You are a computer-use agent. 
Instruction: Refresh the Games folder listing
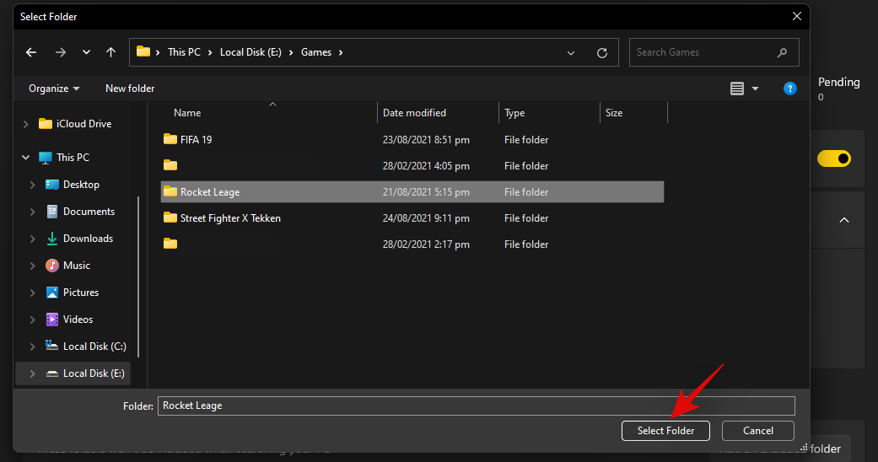601,52
